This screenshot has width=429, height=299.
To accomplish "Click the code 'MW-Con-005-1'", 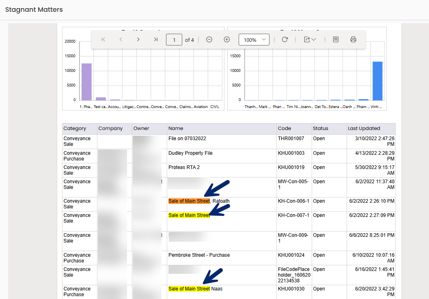I will click(293, 184).
